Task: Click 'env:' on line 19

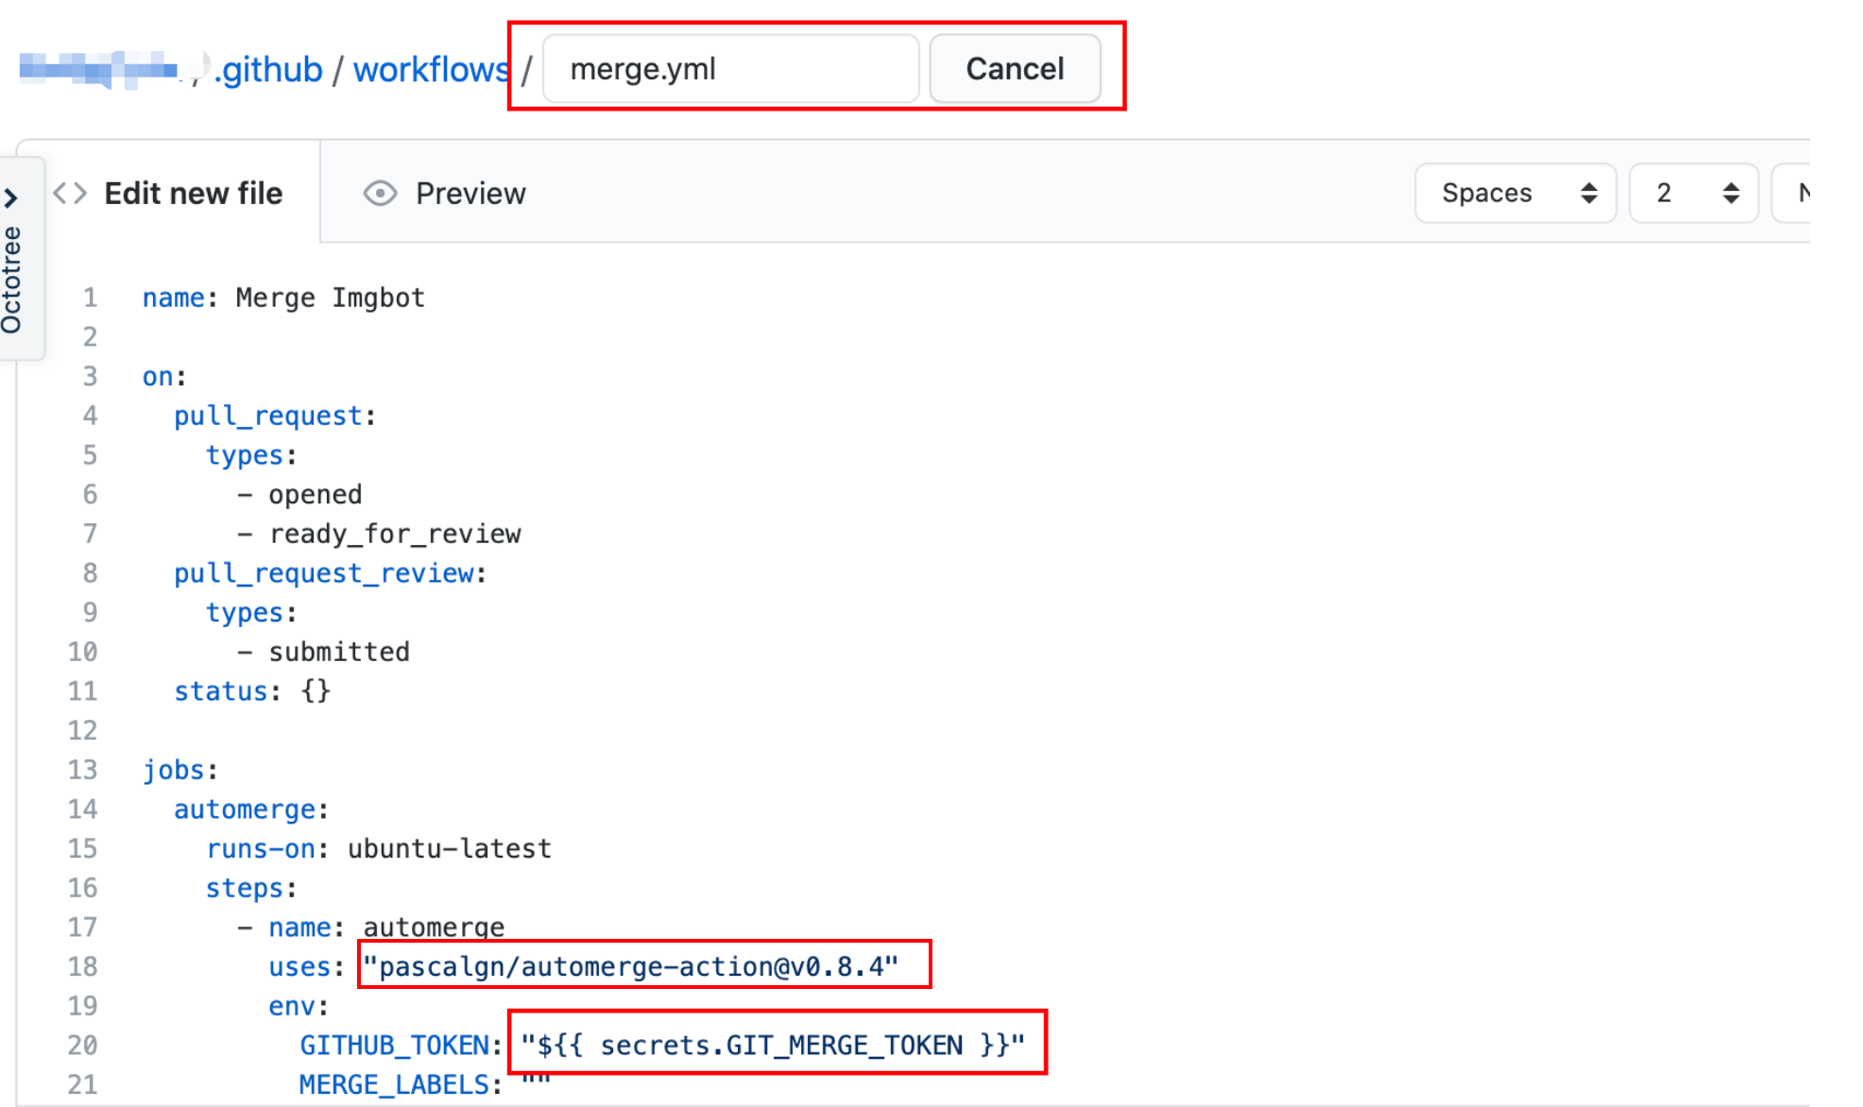Action: point(299,1006)
